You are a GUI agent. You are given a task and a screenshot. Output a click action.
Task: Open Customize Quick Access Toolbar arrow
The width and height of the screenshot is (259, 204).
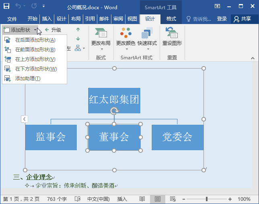(43, 6)
